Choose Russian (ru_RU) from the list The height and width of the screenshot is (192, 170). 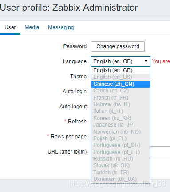121,159
